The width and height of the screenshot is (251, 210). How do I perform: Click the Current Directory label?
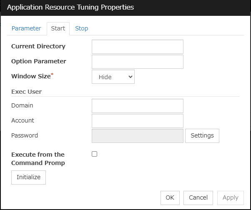coord(38,46)
